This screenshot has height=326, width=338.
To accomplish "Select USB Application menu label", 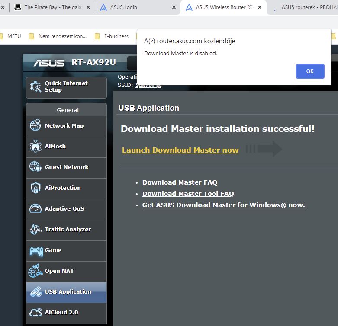I will tap(68, 291).
